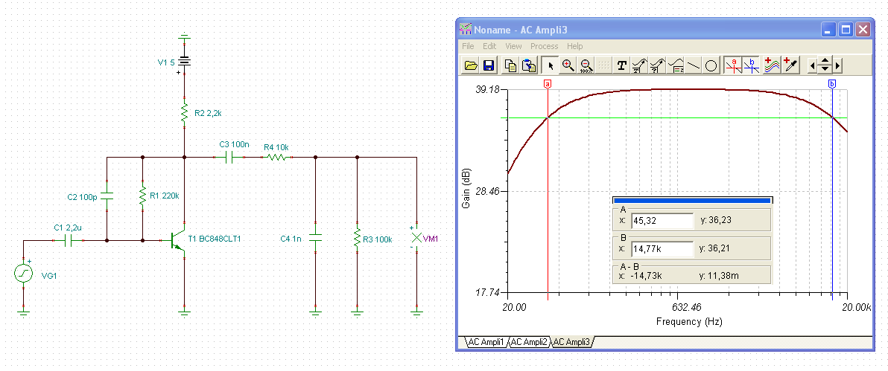888x371 pixels.
Task: Click the cursor readout panel blue title bar
Action: (x=692, y=200)
